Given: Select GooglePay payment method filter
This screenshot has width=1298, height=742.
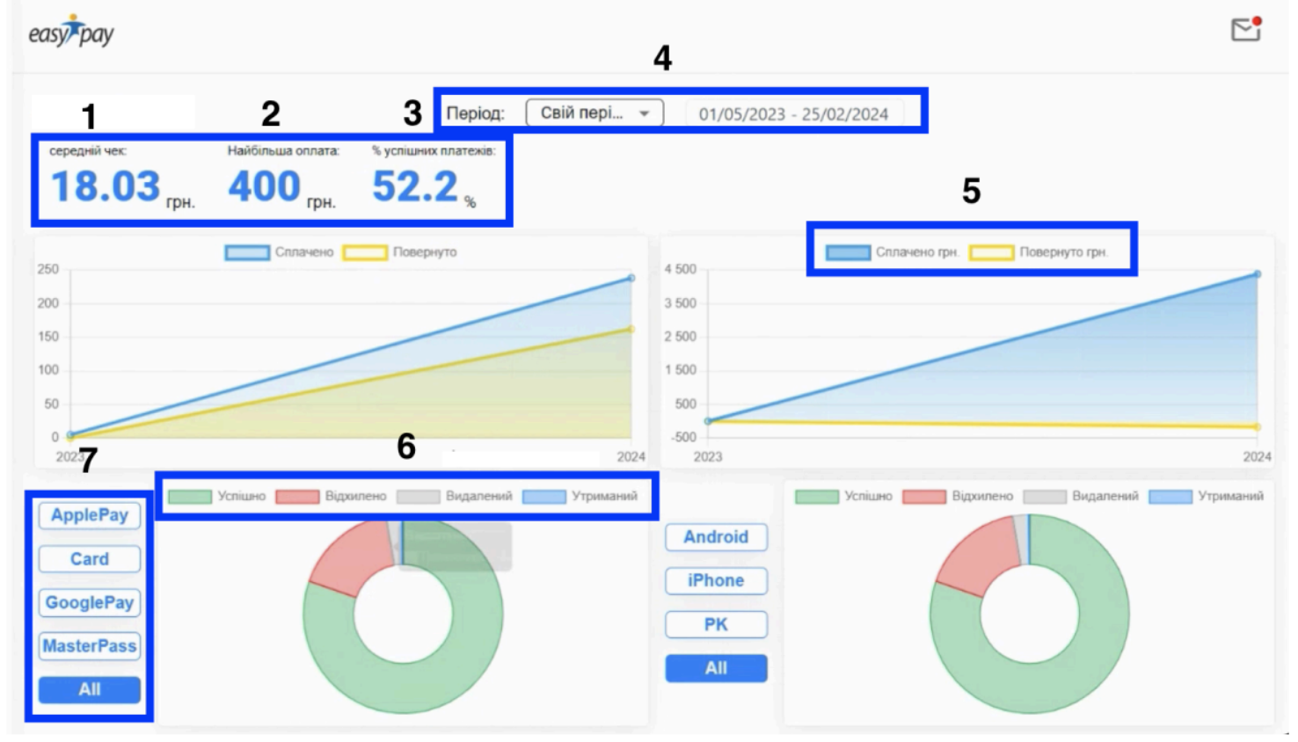Looking at the screenshot, I should [89, 603].
